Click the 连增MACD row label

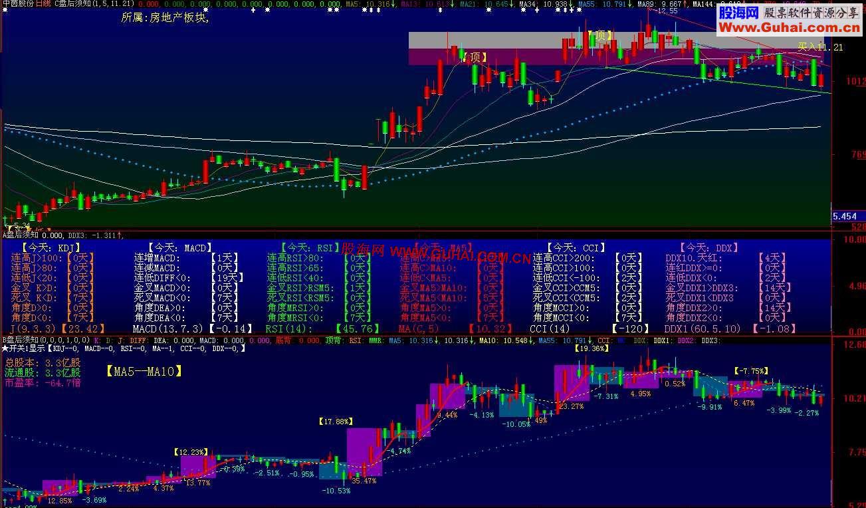point(157,258)
